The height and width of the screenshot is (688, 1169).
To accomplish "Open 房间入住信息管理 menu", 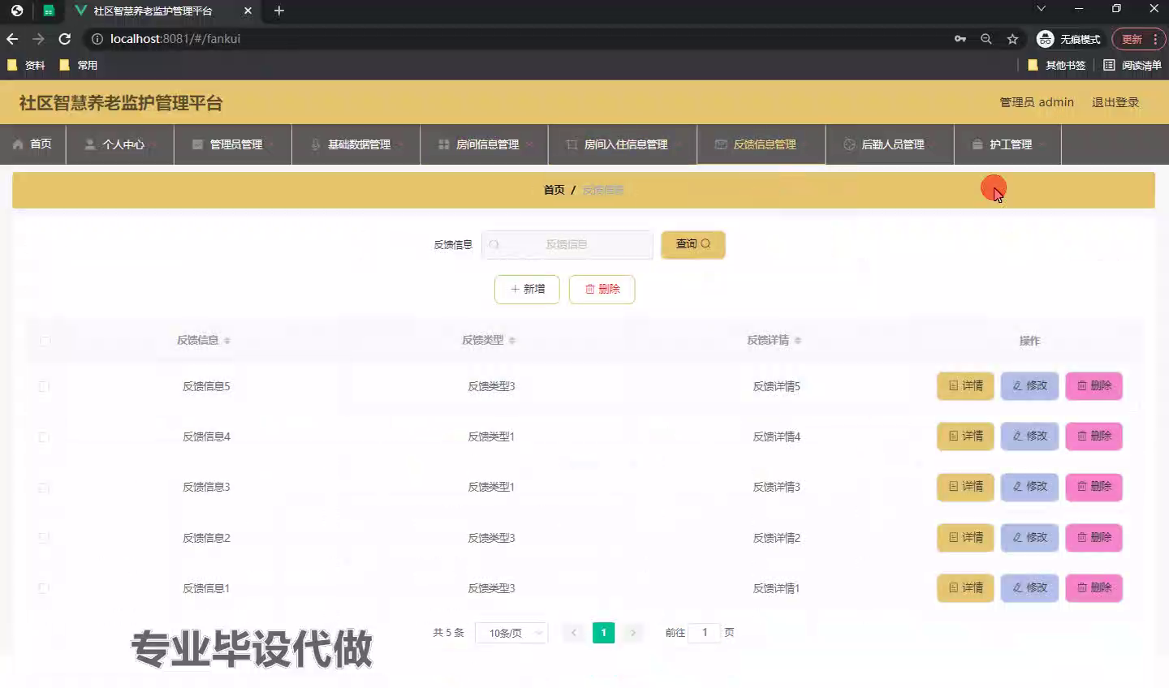I will click(x=623, y=144).
